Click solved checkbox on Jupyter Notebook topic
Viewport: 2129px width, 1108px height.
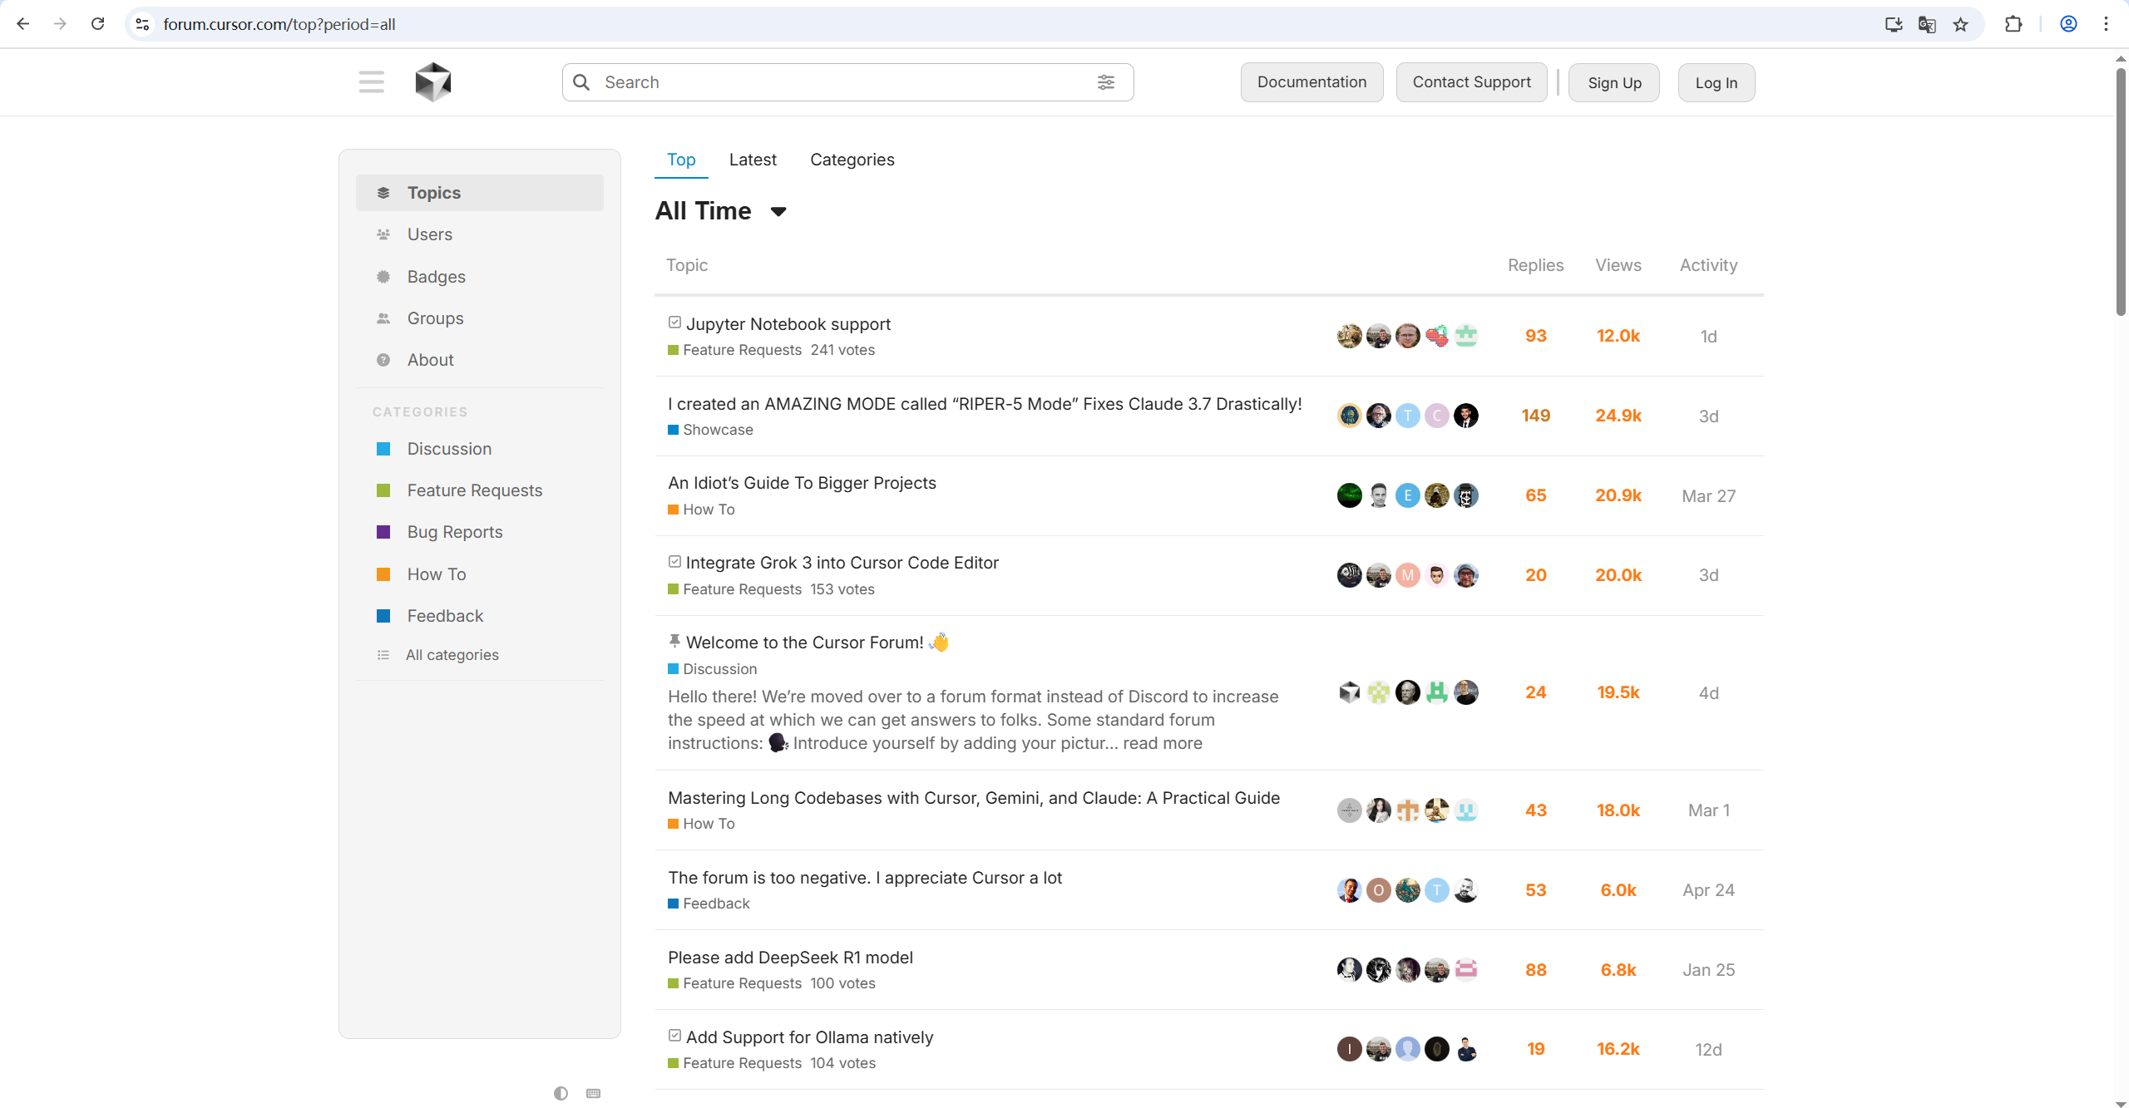pos(674,323)
